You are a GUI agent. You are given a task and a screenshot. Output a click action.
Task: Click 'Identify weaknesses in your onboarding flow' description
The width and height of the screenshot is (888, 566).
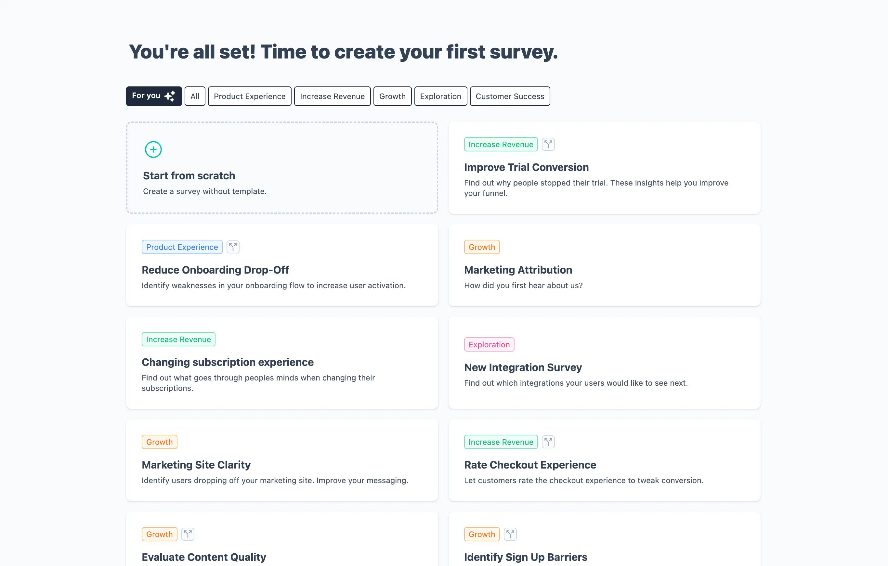tap(274, 285)
